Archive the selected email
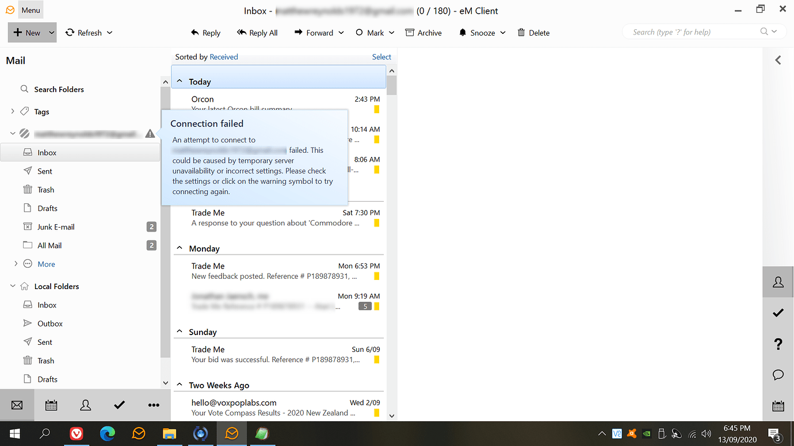 [423, 33]
